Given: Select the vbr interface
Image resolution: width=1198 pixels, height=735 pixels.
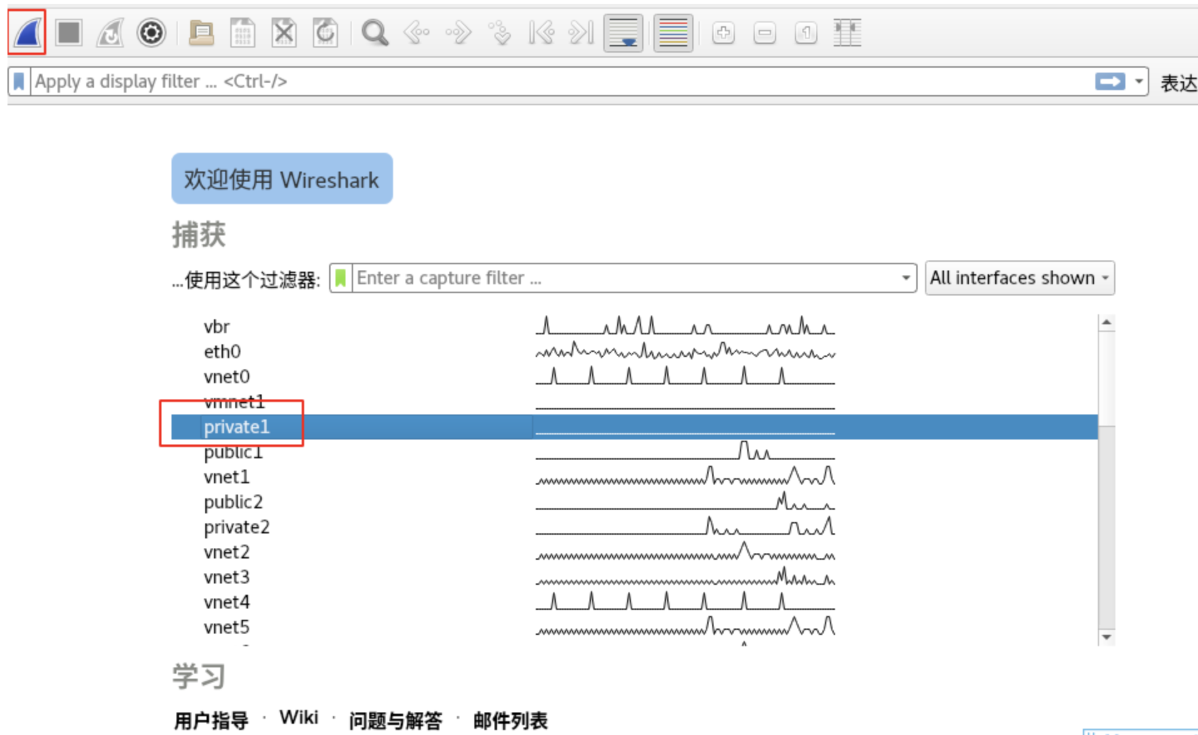Looking at the screenshot, I should [x=217, y=326].
